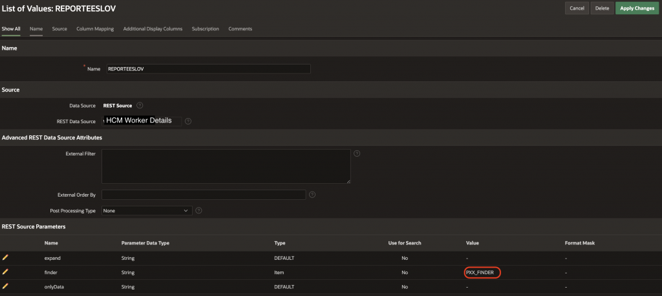
Task: Open help icon beside External Order By
Action: click(312, 194)
